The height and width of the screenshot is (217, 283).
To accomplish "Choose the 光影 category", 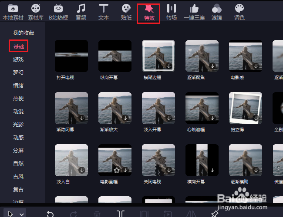I will click(18, 124).
